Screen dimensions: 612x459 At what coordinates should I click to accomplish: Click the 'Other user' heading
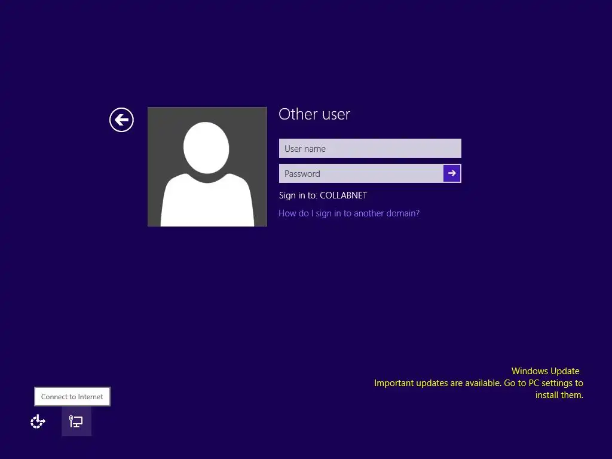tap(314, 114)
